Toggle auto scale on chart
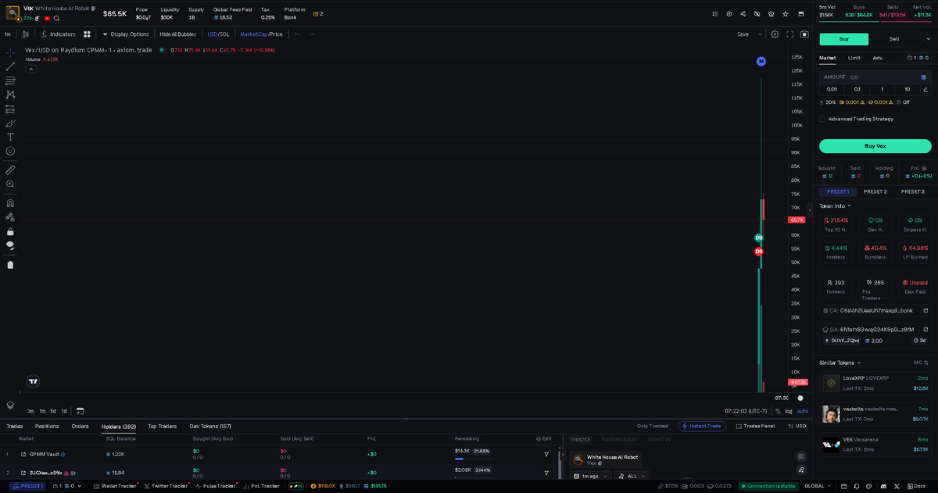The image size is (938, 493). coord(803,411)
